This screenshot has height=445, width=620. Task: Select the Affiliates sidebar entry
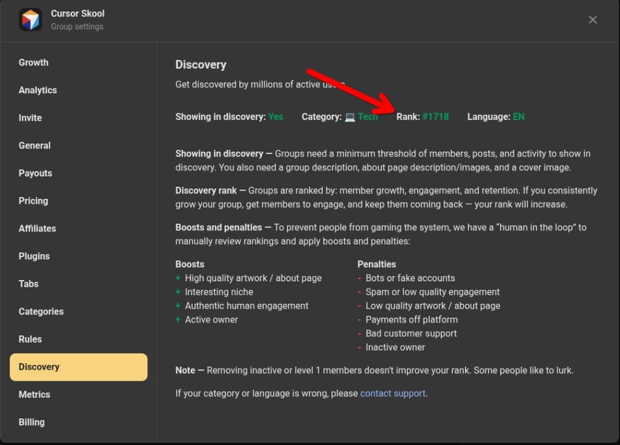tap(37, 229)
